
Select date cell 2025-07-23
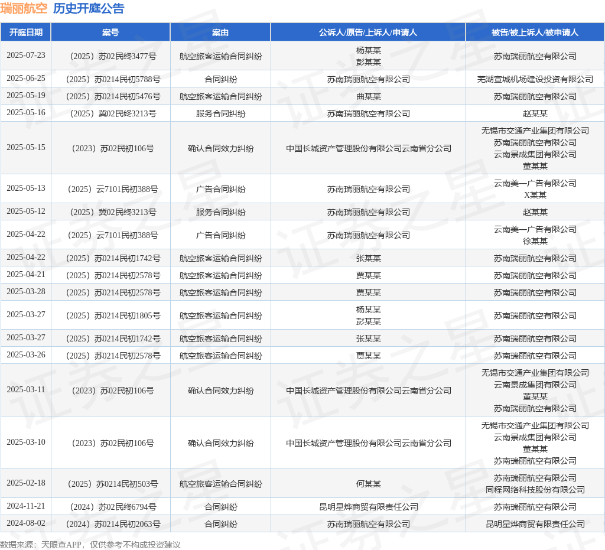pyautogui.click(x=26, y=55)
